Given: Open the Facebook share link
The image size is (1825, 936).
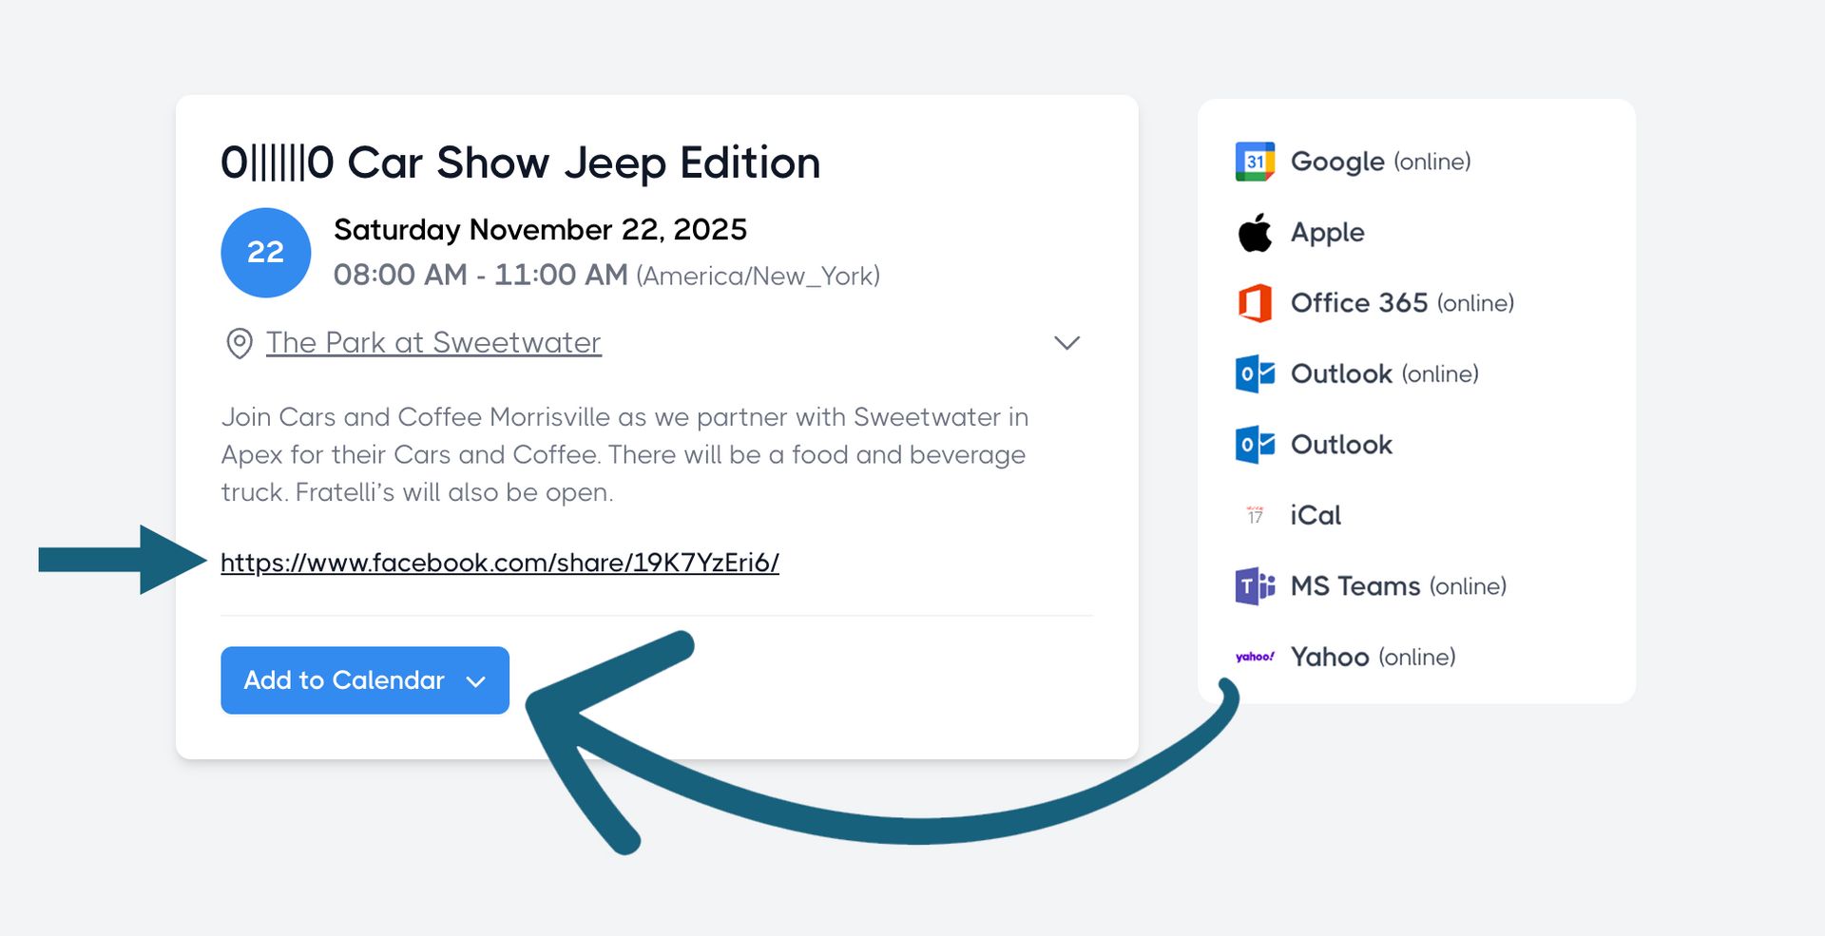Looking at the screenshot, I should pyautogui.click(x=500, y=563).
